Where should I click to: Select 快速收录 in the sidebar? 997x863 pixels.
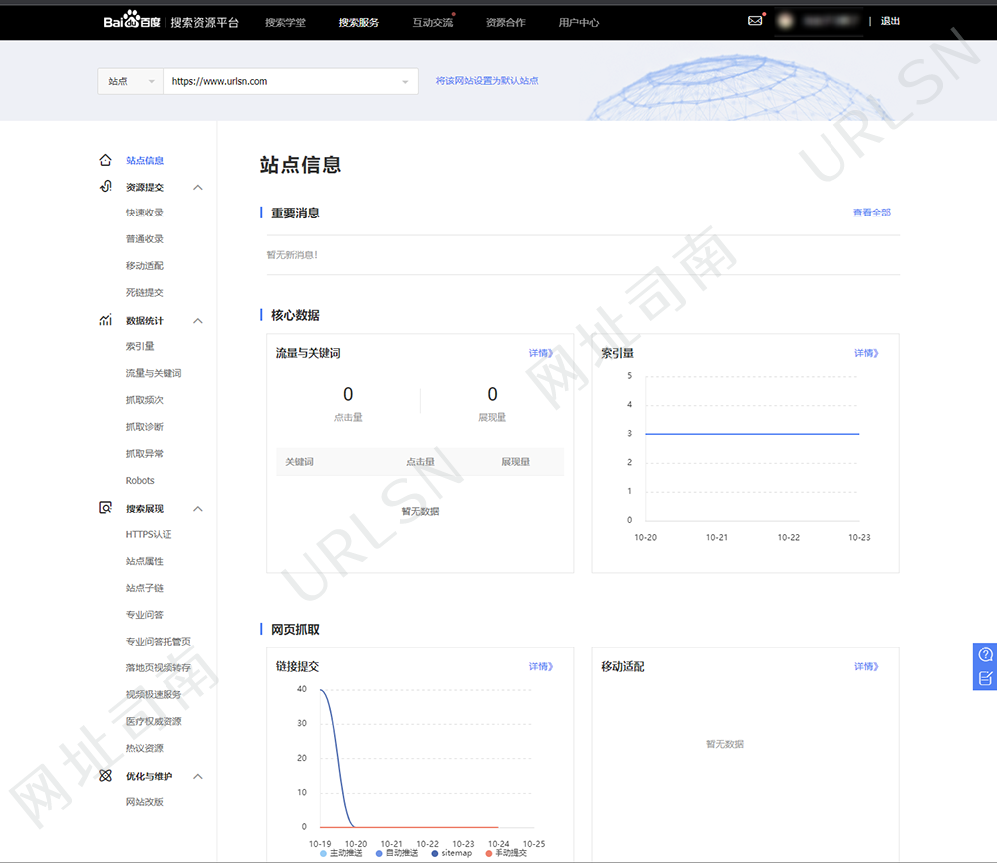tap(145, 213)
